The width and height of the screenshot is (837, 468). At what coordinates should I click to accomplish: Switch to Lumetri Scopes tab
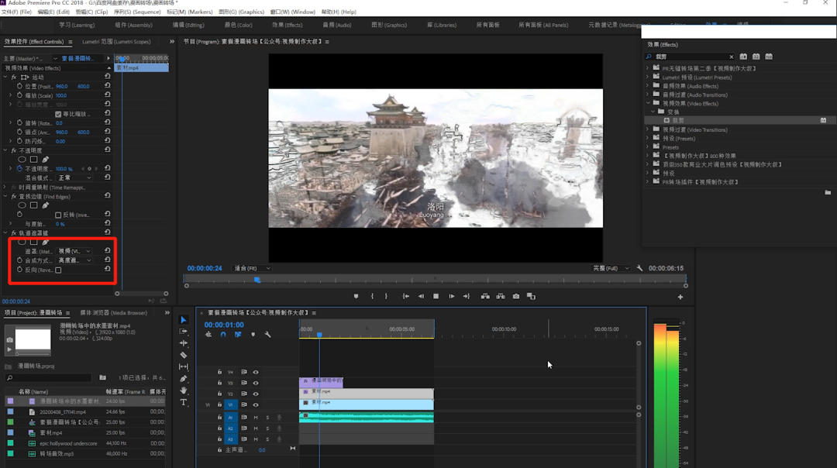click(x=116, y=42)
